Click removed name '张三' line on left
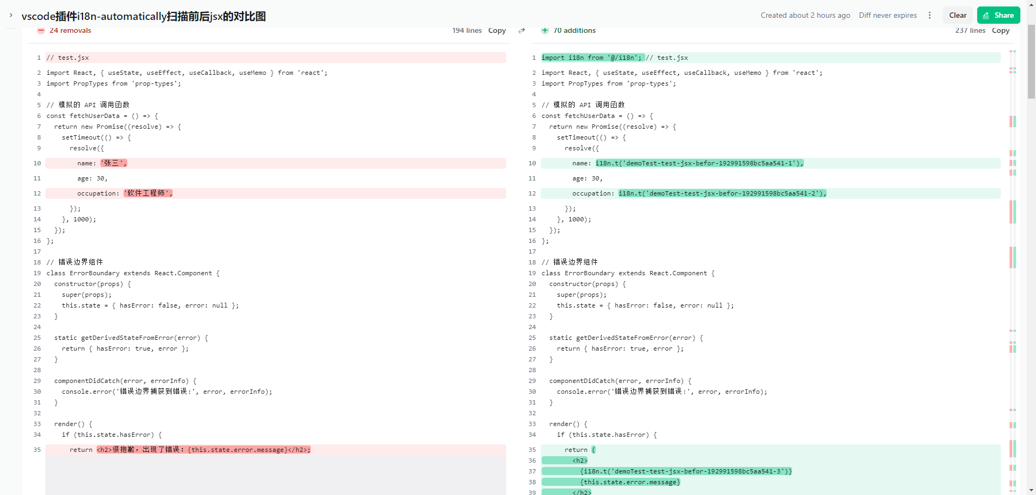 tap(276, 163)
